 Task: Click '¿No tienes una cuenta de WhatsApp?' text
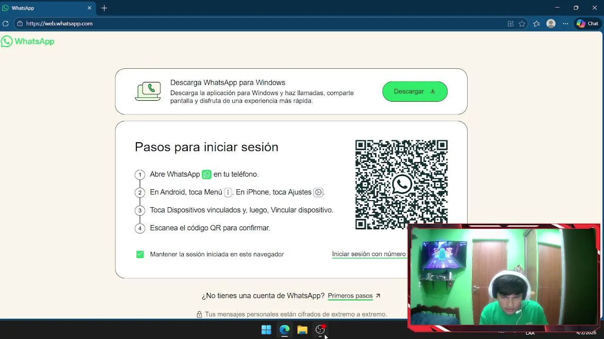click(x=263, y=296)
